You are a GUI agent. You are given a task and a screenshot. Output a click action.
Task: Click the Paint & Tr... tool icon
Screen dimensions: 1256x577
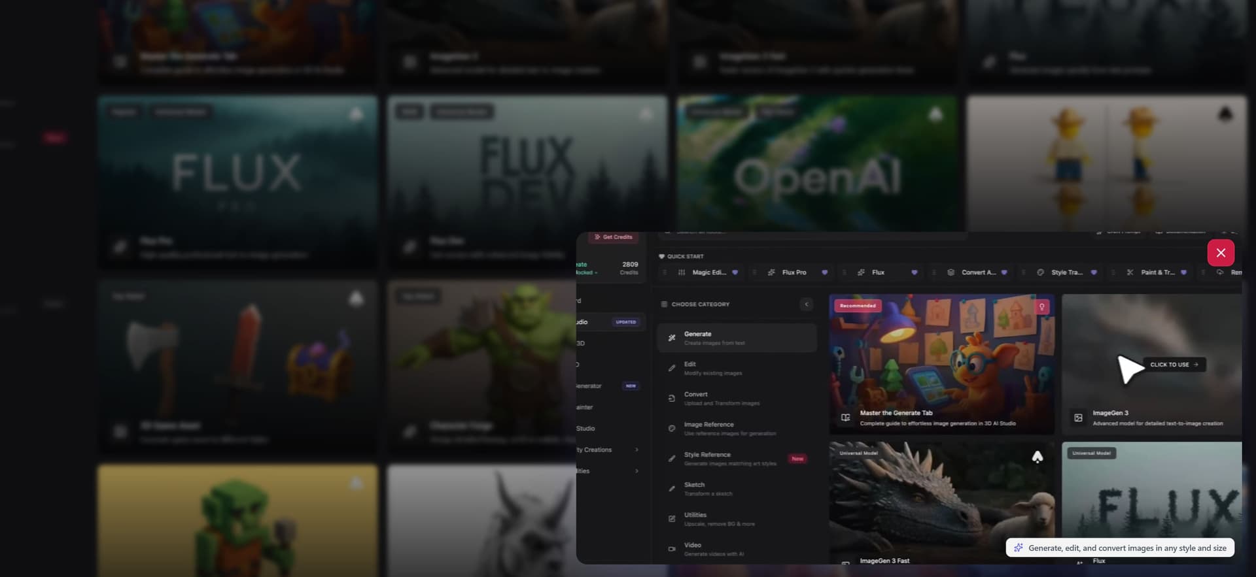tap(1130, 272)
